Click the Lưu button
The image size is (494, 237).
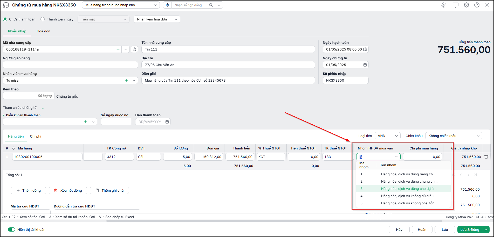click(445, 229)
